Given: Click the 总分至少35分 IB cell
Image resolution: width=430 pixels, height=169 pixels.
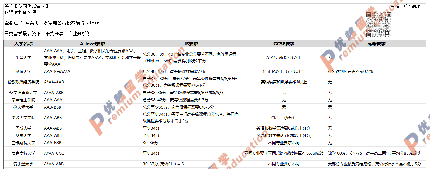Looking at the screenshot, I should pos(191,107).
